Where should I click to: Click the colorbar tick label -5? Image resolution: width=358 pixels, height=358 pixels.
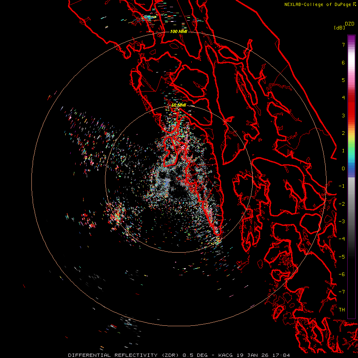342,257
